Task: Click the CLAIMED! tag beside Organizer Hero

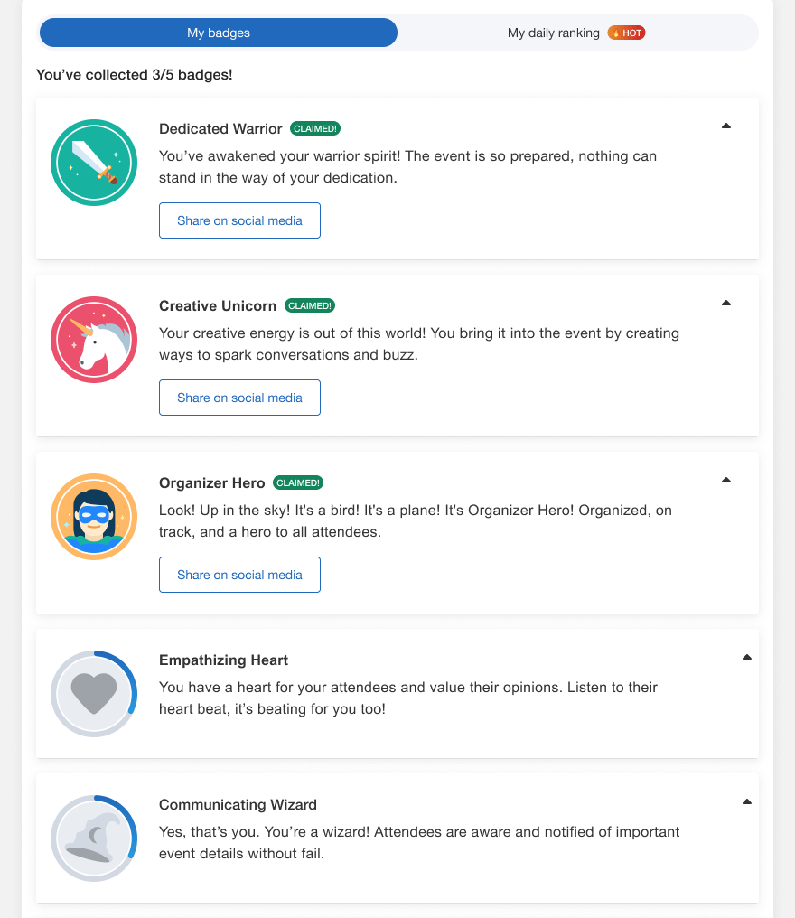Action: click(298, 483)
